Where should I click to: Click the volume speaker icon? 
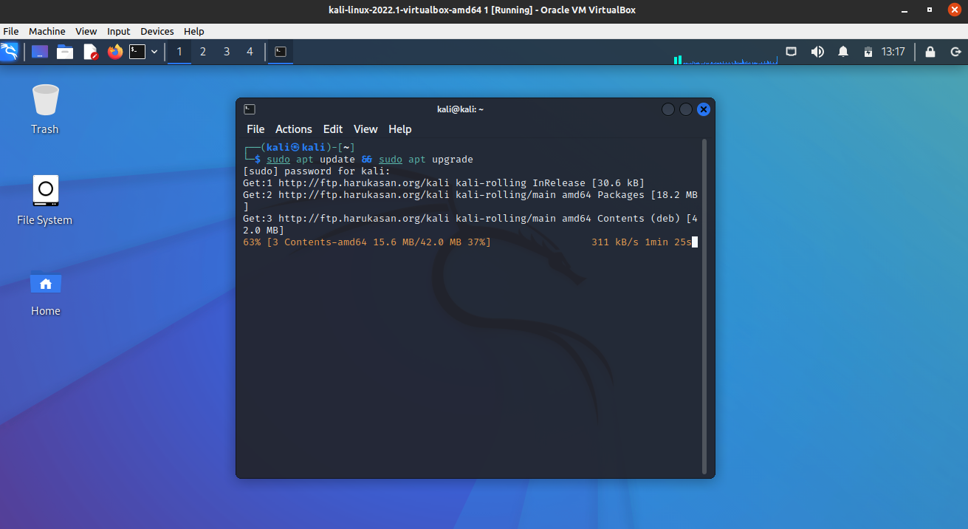[x=817, y=52]
